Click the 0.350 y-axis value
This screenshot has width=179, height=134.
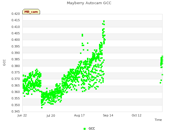point(16,105)
